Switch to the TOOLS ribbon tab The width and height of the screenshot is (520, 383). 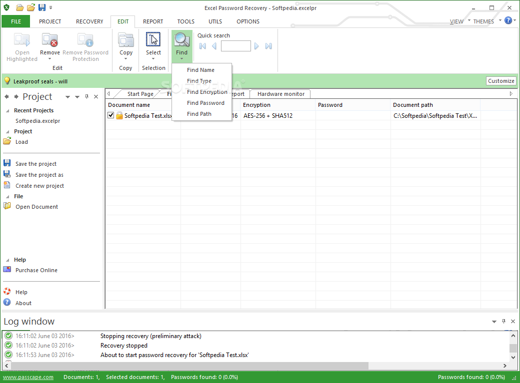(x=185, y=21)
